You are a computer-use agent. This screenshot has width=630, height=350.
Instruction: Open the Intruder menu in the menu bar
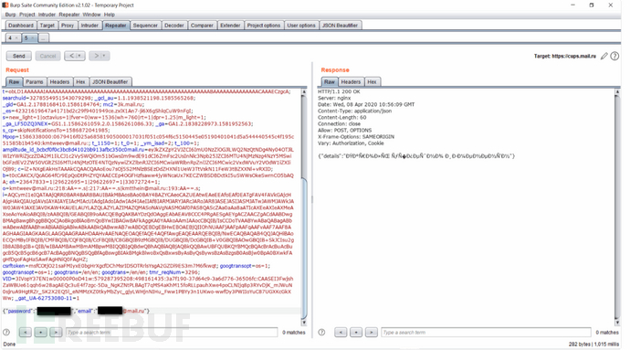click(47, 15)
